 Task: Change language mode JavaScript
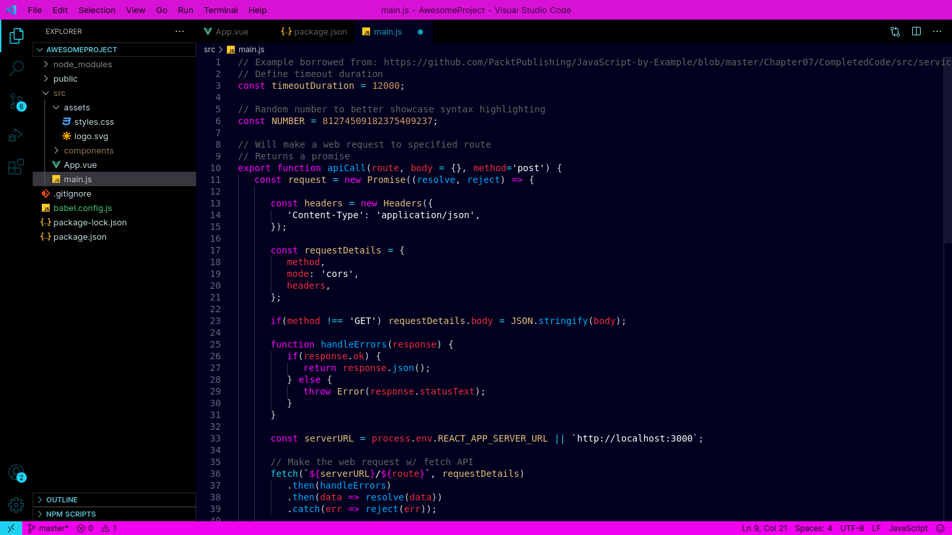click(908, 528)
